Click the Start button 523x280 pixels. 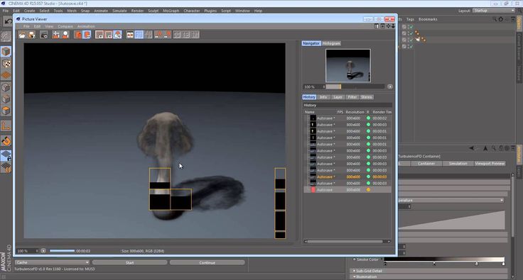[x=130, y=262]
